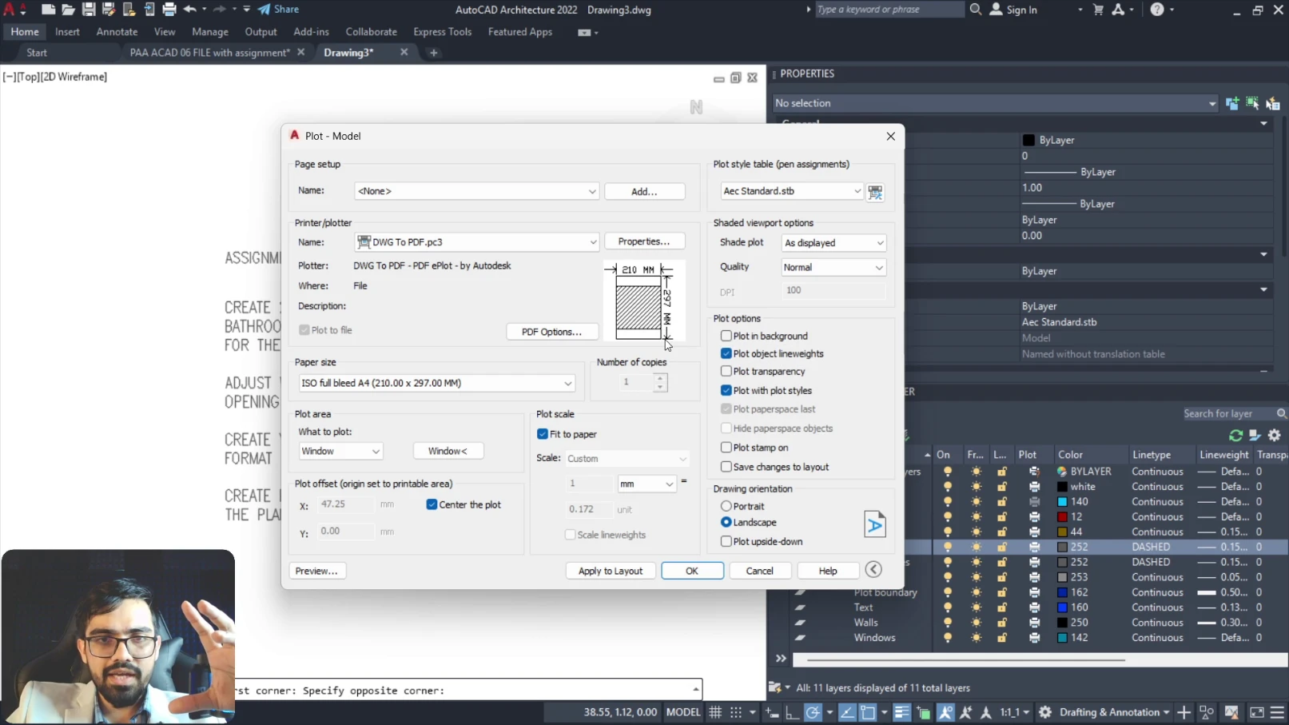The width and height of the screenshot is (1289, 725).
Task: Open the Shade plot As displayed dropdown
Action: click(x=833, y=243)
